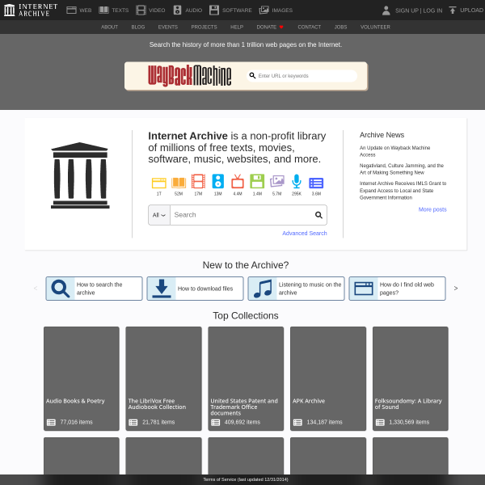Open the Video filmstrip icon in the top navigation
Image resolution: width=485 pixels, height=485 pixels.
141,11
